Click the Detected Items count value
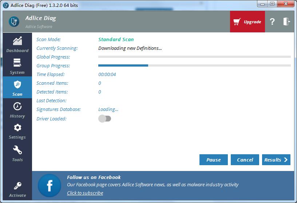The image size is (297, 203). 100,92
